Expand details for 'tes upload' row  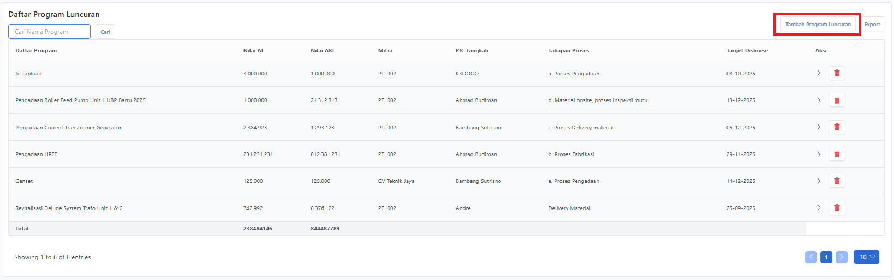click(x=818, y=73)
